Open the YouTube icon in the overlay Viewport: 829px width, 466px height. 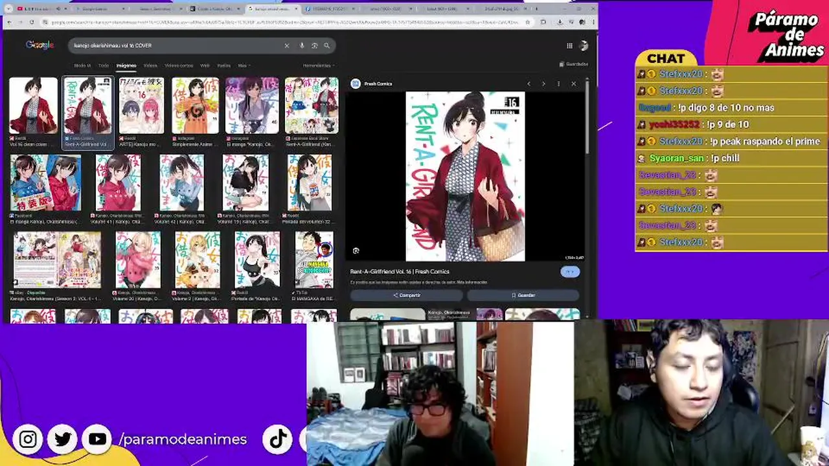97,439
